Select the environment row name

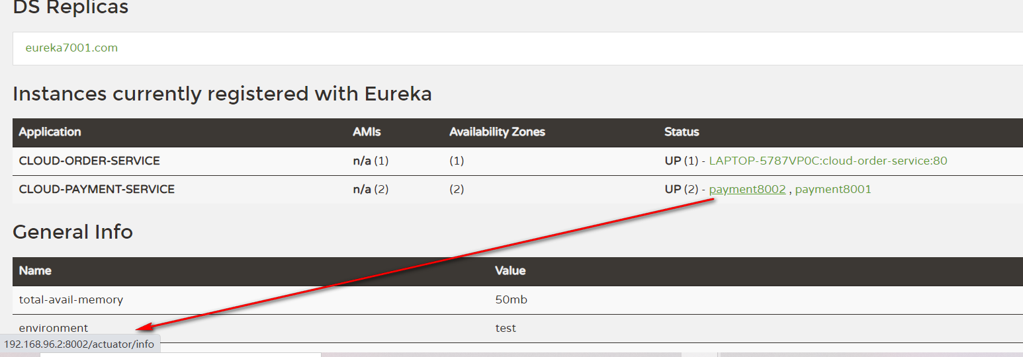coord(54,328)
